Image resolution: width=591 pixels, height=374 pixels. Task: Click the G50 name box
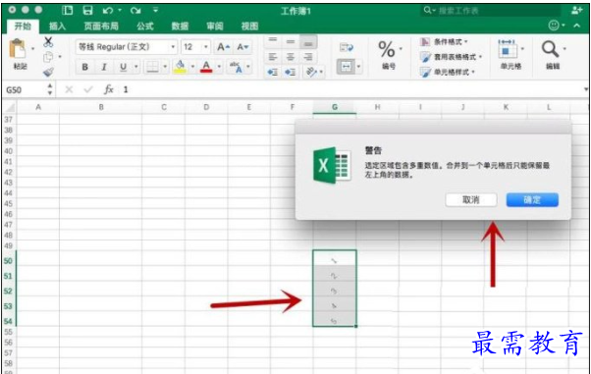25,89
